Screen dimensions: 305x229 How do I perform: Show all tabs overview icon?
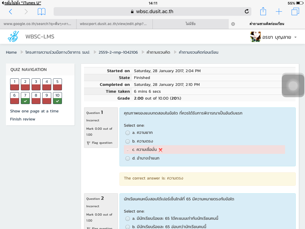pos(295,12)
